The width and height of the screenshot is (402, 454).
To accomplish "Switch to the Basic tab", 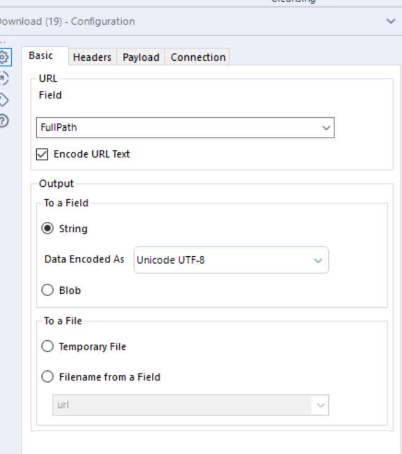I will point(41,56).
